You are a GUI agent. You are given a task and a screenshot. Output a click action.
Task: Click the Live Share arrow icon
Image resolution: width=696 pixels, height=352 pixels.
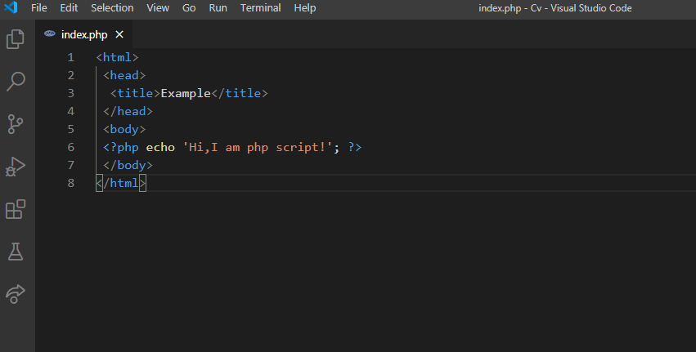(16, 294)
